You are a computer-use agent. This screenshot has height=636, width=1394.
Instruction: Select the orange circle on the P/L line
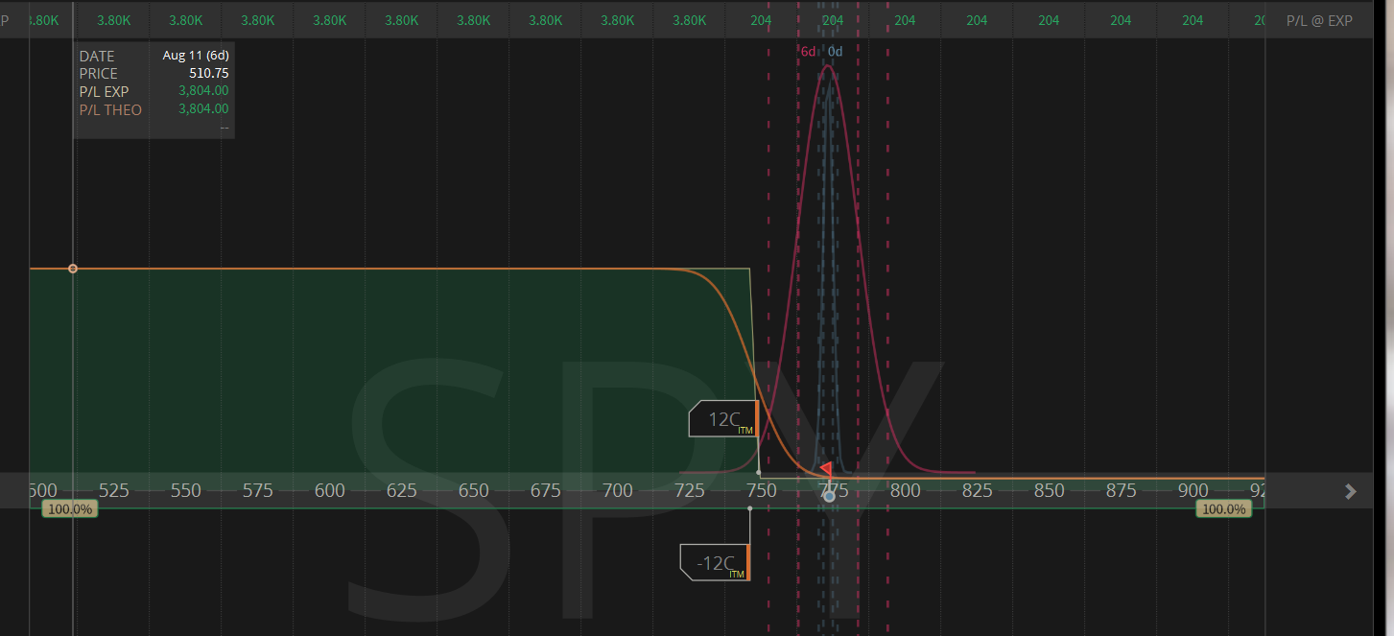(73, 269)
